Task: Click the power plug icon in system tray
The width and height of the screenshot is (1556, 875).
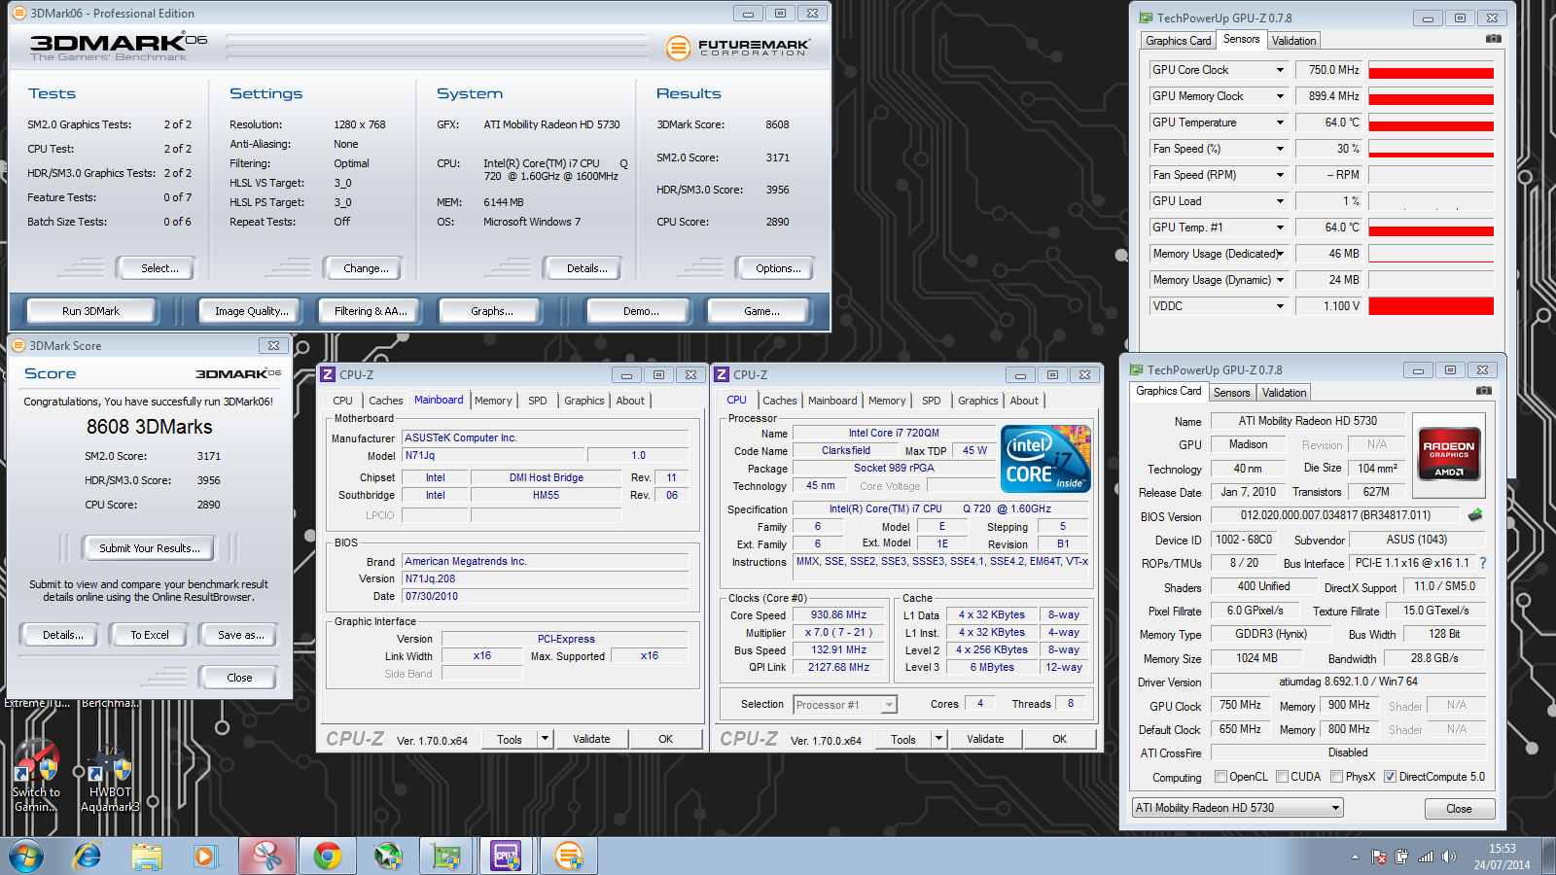Action: coord(1402,857)
